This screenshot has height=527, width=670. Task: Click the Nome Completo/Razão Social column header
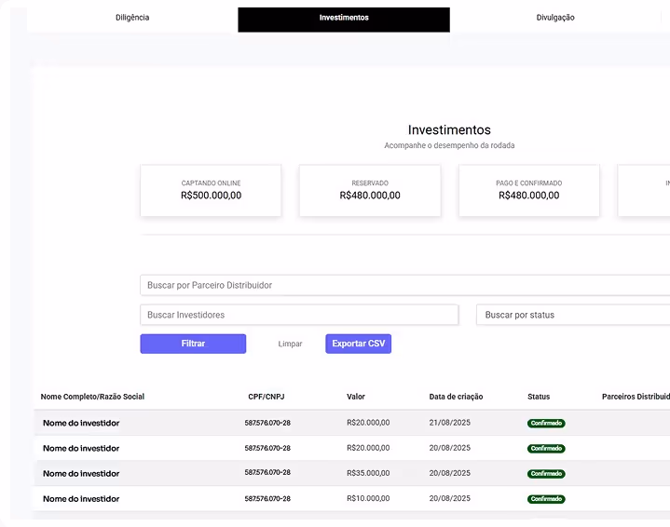(x=92, y=397)
